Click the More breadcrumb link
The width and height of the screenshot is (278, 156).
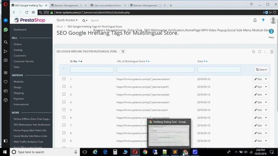60,26
